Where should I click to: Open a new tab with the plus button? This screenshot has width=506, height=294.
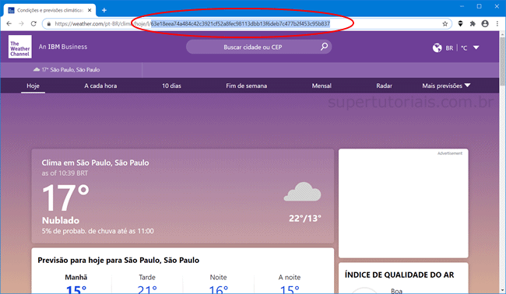[104, 10]
